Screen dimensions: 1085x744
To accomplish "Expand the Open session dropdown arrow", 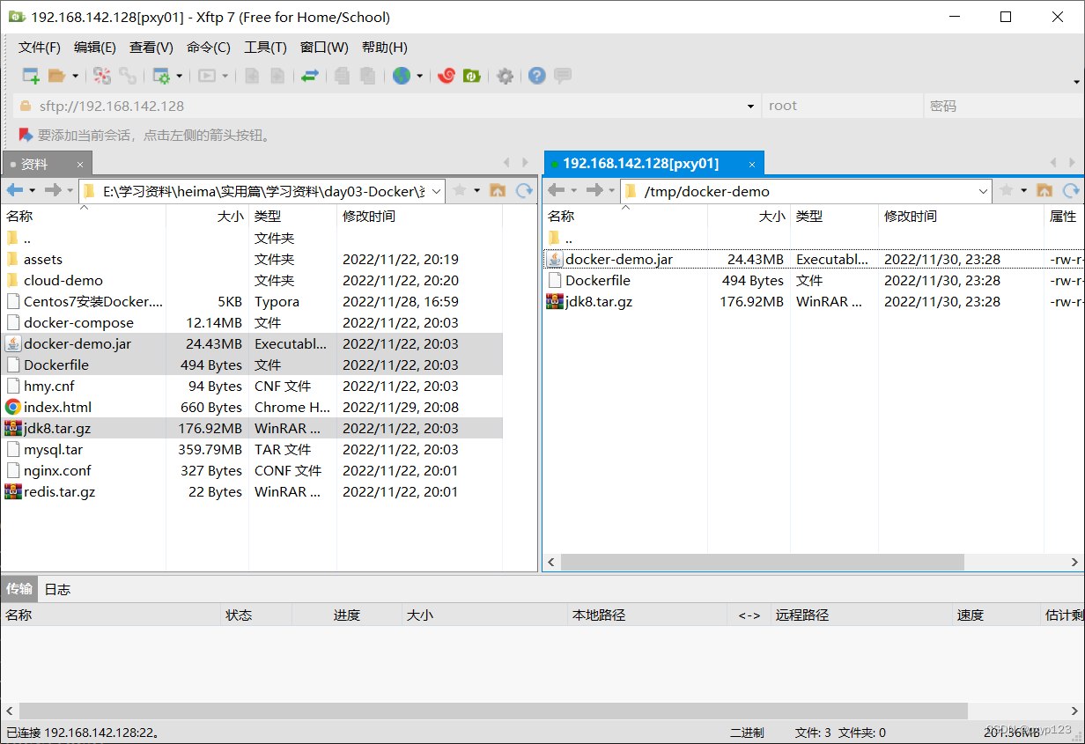I will pos(75,76).
